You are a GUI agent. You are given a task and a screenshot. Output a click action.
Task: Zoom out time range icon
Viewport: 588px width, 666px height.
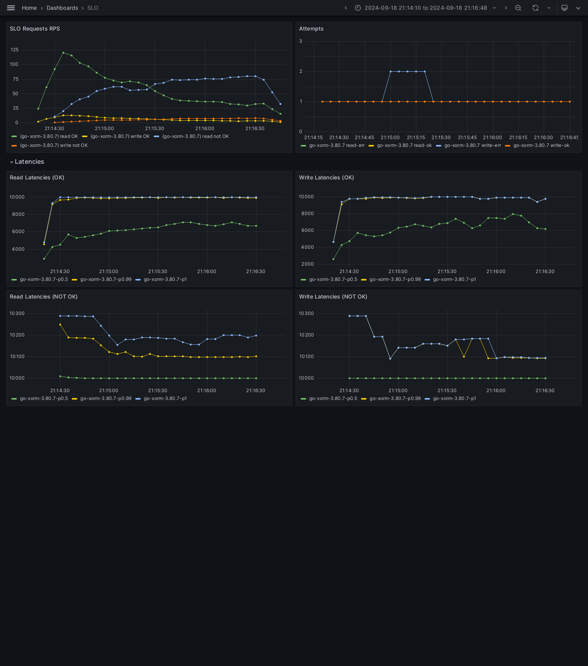[x=518, y=8]
